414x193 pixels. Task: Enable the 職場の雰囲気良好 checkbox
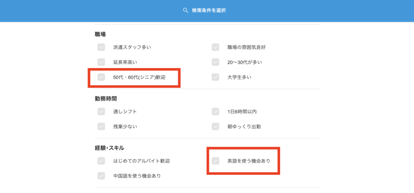point(215,47)
